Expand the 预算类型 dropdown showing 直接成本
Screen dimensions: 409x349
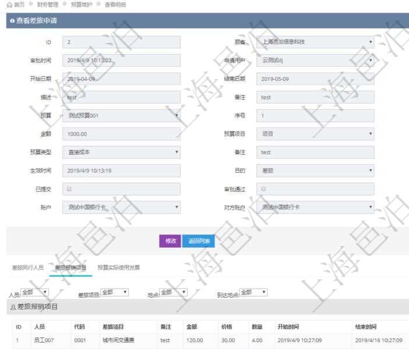[121, 152]
